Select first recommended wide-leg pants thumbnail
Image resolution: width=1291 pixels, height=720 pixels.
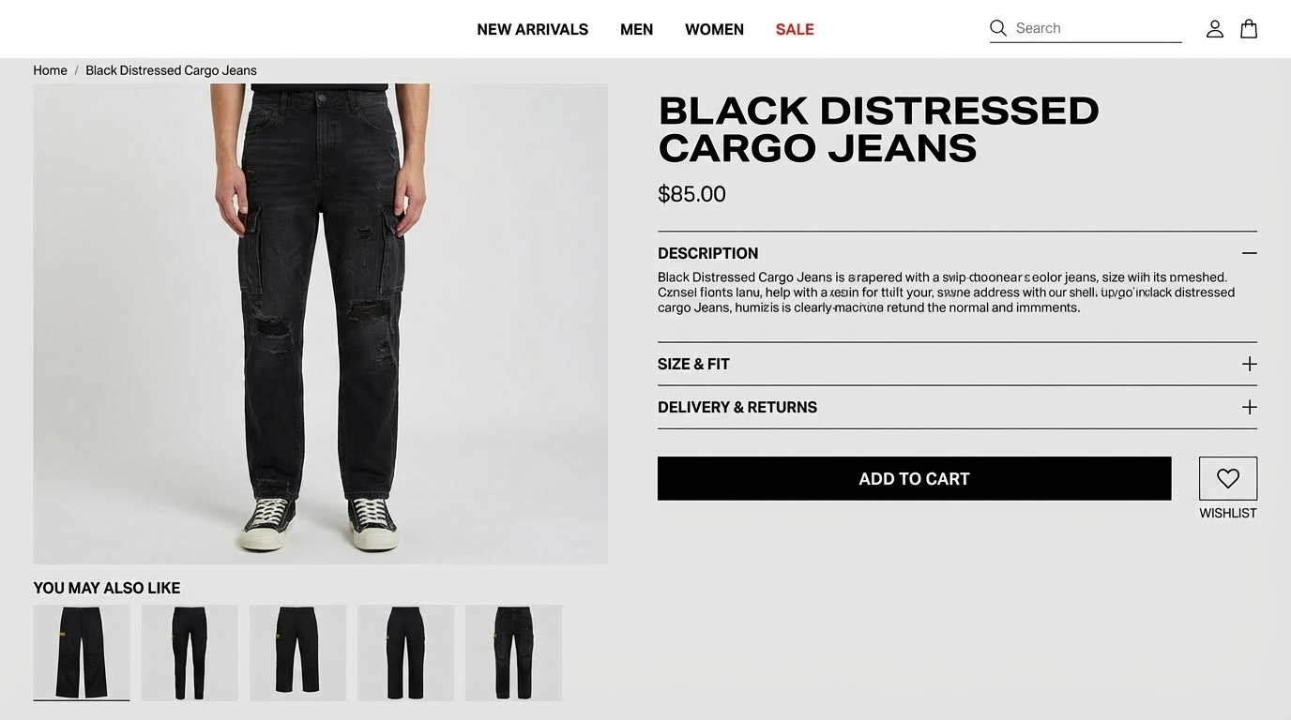coord(82,652)
